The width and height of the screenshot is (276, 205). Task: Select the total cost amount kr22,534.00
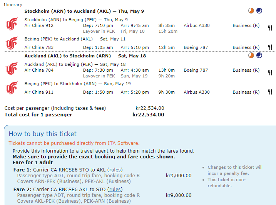tap(148, 114)
